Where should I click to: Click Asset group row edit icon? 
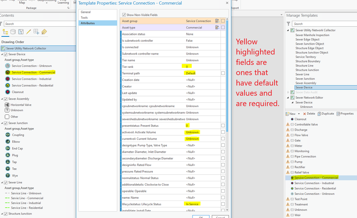[217, 21]
